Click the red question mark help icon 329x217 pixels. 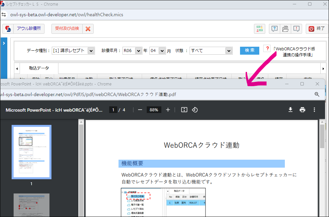point(267,48)
